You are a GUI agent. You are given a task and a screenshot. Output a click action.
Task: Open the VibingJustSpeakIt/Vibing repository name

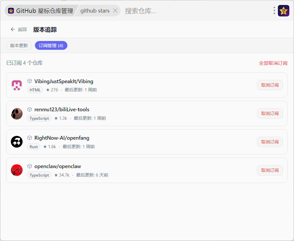click(64, 81)
